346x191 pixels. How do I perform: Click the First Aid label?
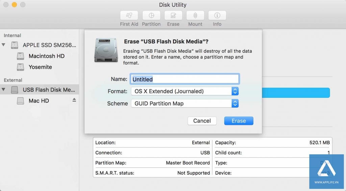(x=129, y=24)
